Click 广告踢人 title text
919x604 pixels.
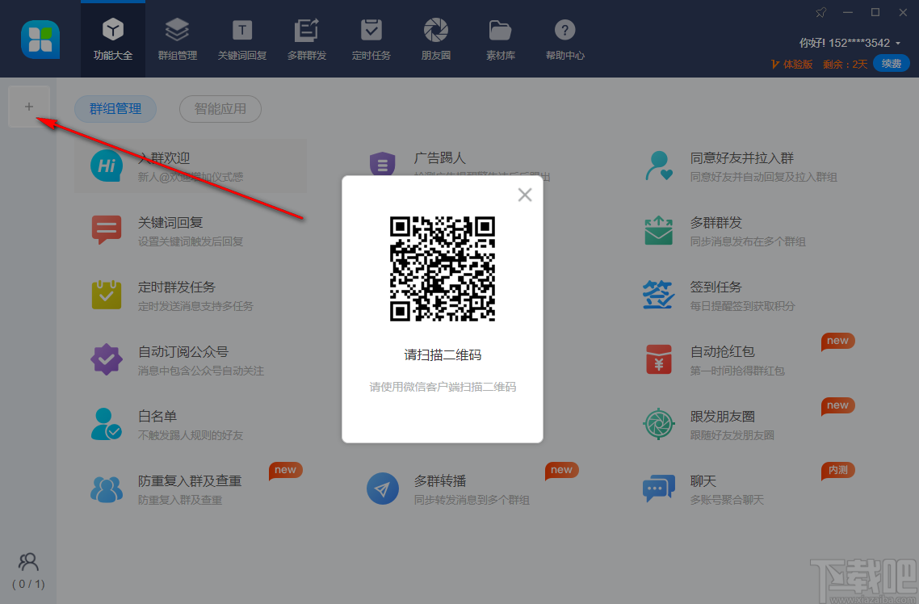pyautogui.click(x=439, y=158)
